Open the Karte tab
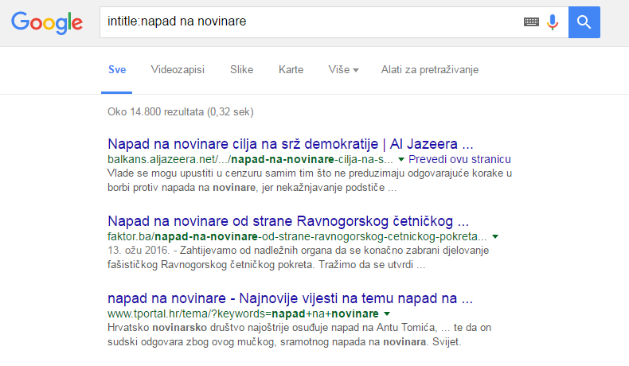 click(291, 70)
